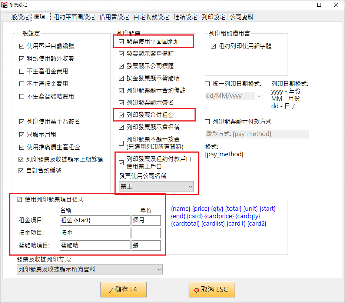This screenshot has width=345, height=303.
Task: Click the 租金項目 name field
Action: 95,220
